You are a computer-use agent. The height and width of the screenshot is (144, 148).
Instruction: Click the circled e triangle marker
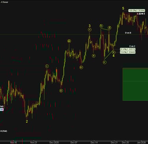click(114, 52)
